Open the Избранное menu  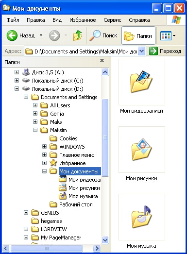tap(83, 20)
